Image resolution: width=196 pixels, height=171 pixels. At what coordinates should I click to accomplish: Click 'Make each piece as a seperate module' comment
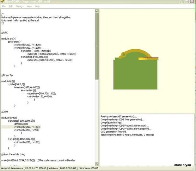point(36,17)
